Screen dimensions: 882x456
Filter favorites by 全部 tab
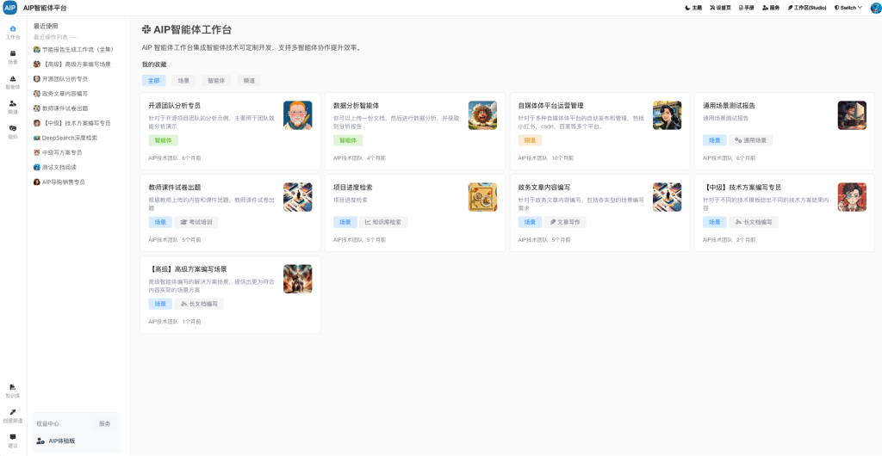click(153, 81)
